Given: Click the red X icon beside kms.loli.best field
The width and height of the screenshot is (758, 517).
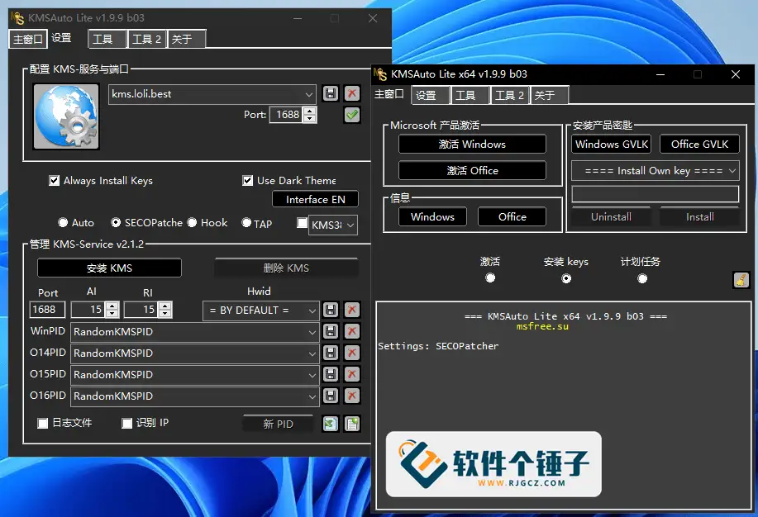Looking at the screenshot, I should pyautogui.click(x=351, y=93).
